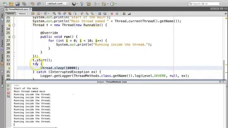Click the Next Bookmark icon
The width and height of the screenshot is (228, 128).
pyautogui.click(x=87, y=14)
